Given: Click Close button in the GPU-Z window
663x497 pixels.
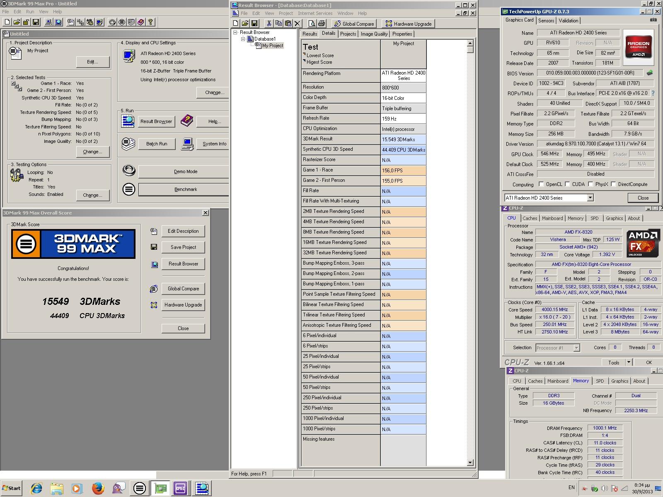Looking at the screenshot, I should coord(643,198).
